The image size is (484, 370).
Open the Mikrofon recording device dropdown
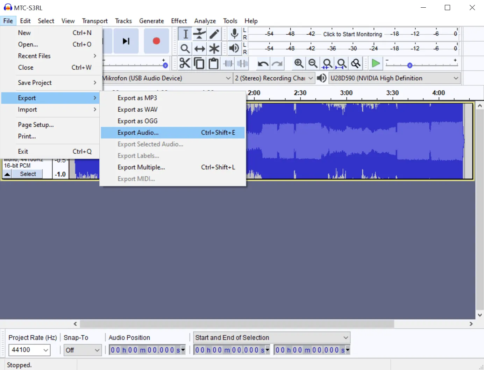(229, 78)
